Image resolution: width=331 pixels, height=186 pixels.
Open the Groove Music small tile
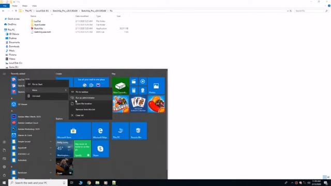click(x=143, y=82)
